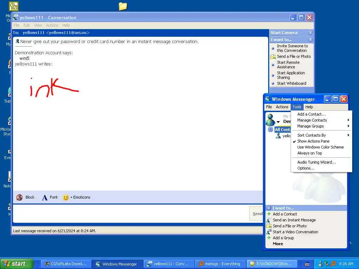Viewport: 359px width, 269px height.
Task: Click Start Remote Assistance link
Action: pos(288,65)
